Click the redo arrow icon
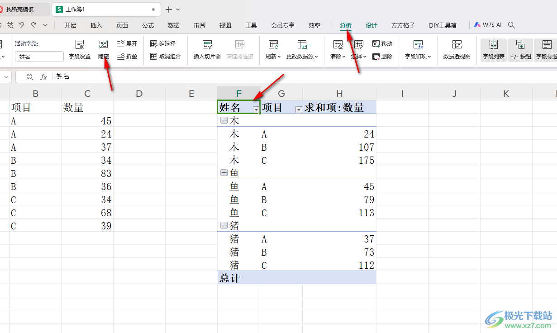This screenshot has width=557, height=333. coord(33,25)
